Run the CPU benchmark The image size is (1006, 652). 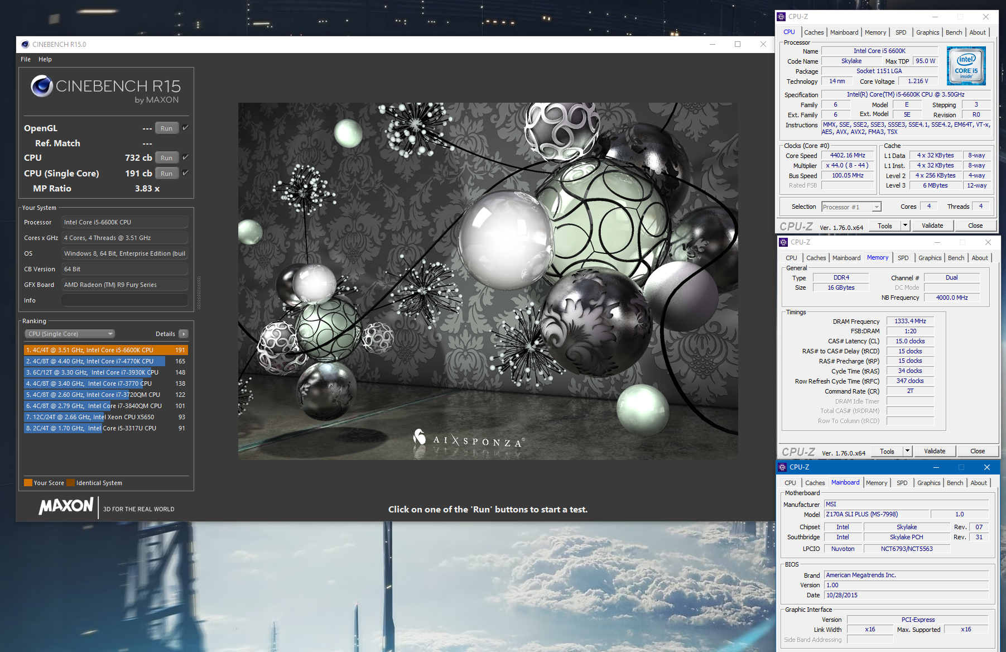pyautogui.click(x=166, y=158)
